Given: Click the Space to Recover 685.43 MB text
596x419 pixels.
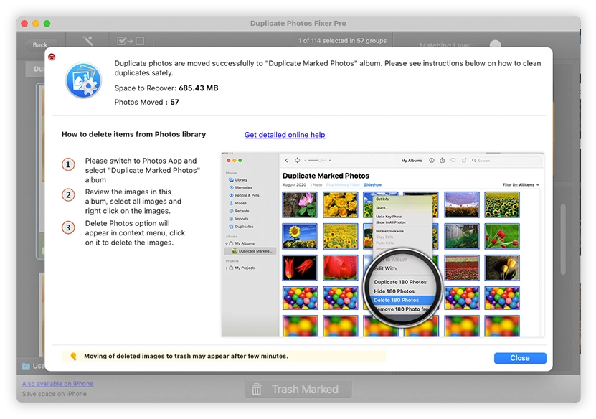Looking at the screenshot, I should tap(166, 88).
